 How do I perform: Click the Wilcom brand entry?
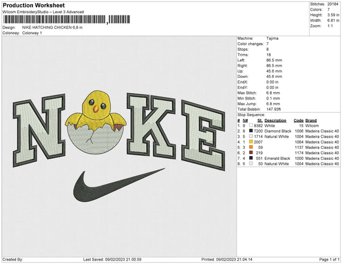[312, 126]
